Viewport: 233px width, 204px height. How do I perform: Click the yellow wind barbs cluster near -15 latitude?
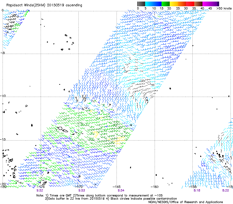(119, 141)
